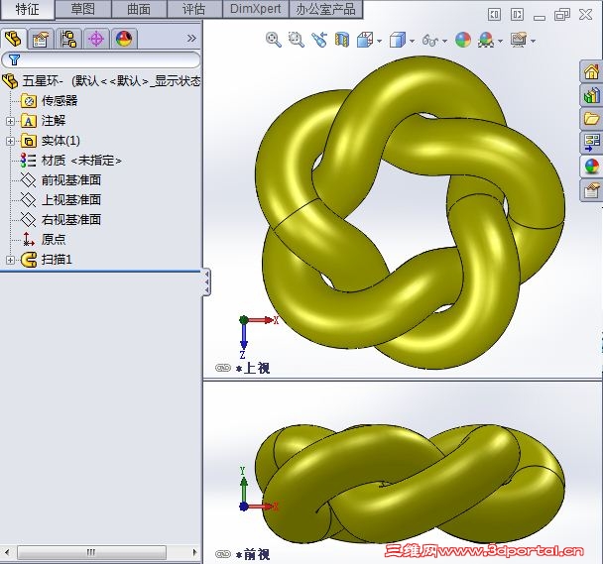Viewport: 603px width, 564px height.
Task: Expand the 注解 tree node
Action: pyautogui.click(x=10, y=121)
